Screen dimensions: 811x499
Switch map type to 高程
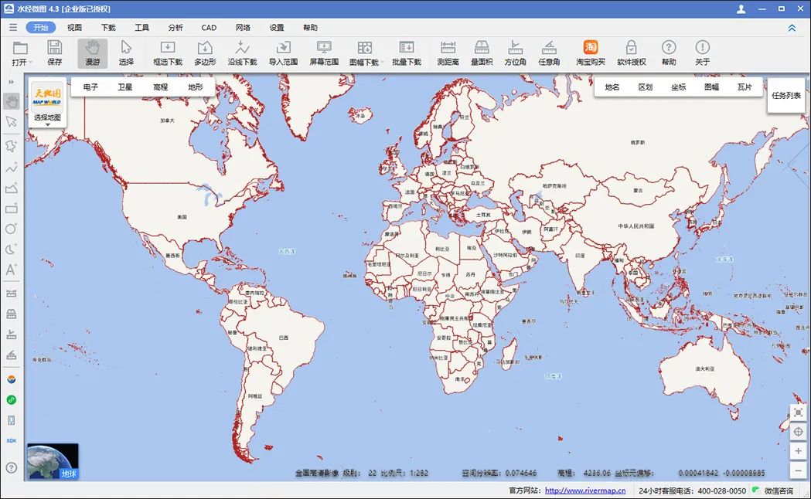[160, 87]
